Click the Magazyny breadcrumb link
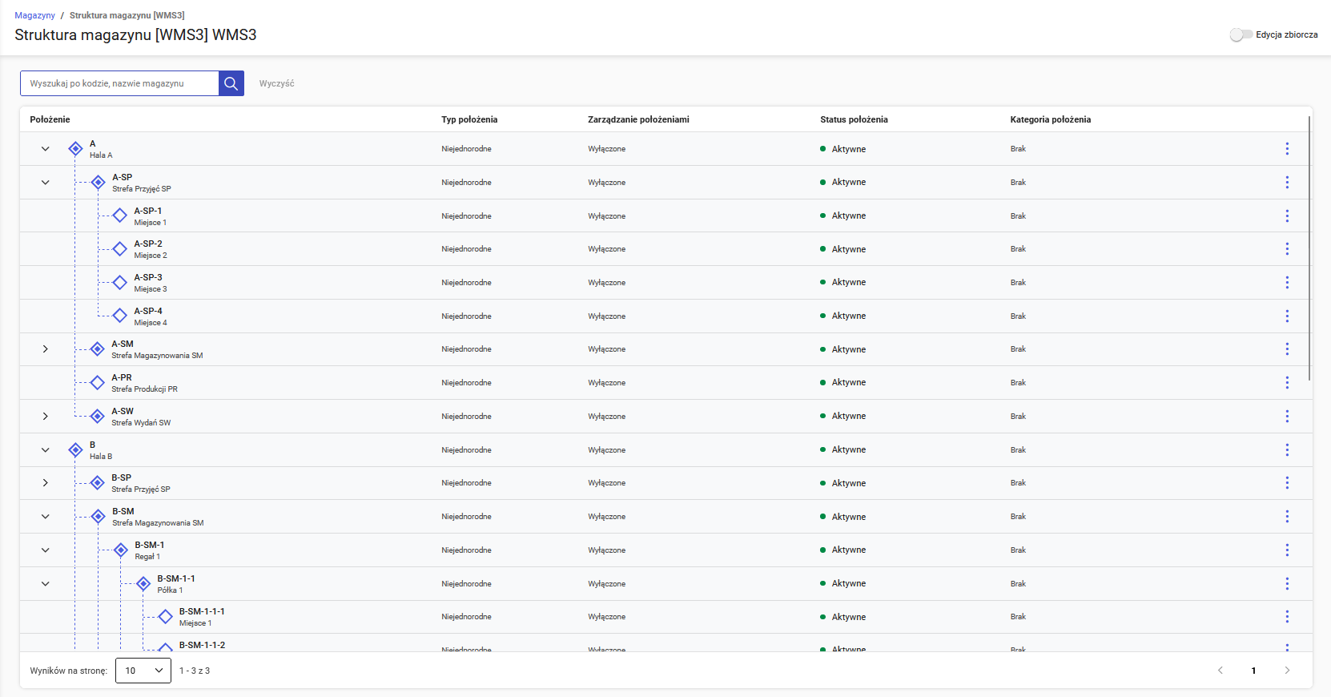 click(x=34, y=15)
